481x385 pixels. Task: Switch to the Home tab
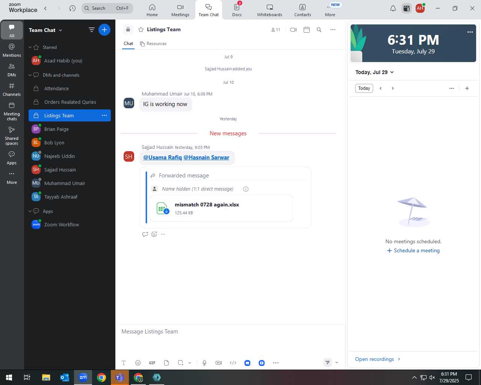click(152, 10)
